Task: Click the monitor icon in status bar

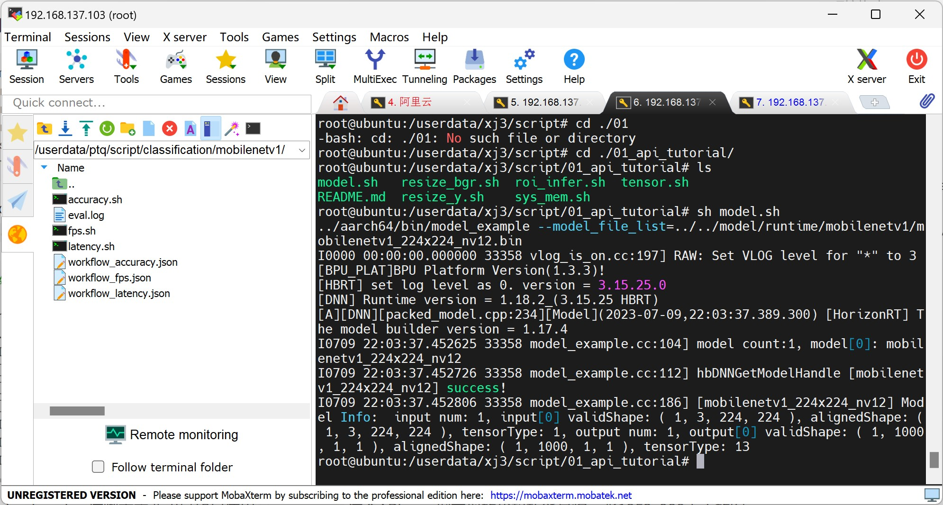Action: click(932, 495)
